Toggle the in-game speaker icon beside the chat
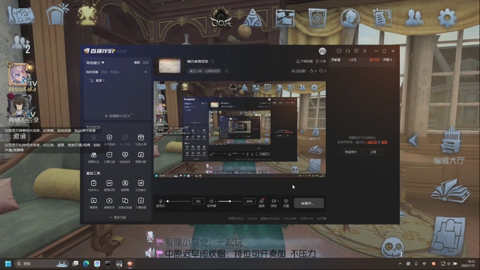Screen dimensions: 480x270 tap(150, 253)
